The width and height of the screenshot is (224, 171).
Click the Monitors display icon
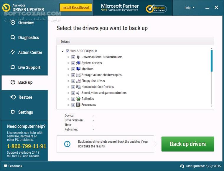(x=78, y=69)
